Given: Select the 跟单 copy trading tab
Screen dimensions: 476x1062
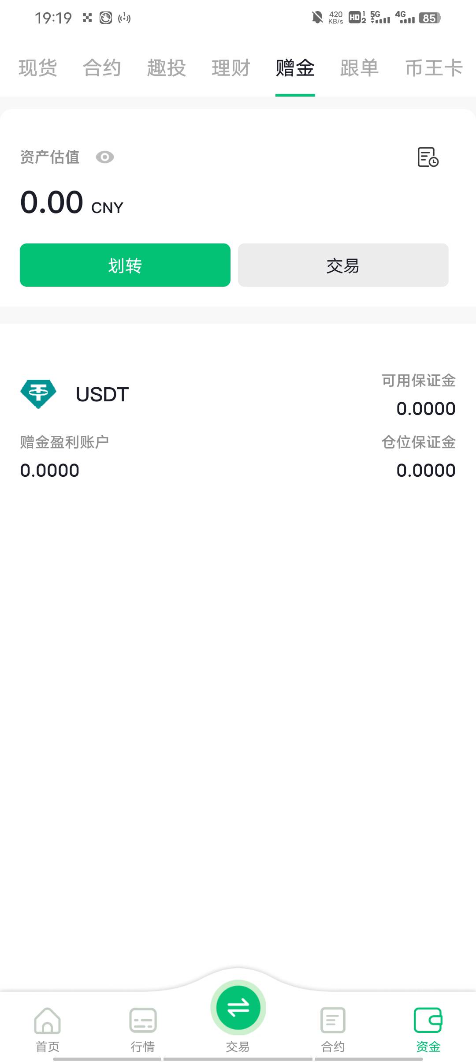Looking at the screenshot, I should point(359,68).
